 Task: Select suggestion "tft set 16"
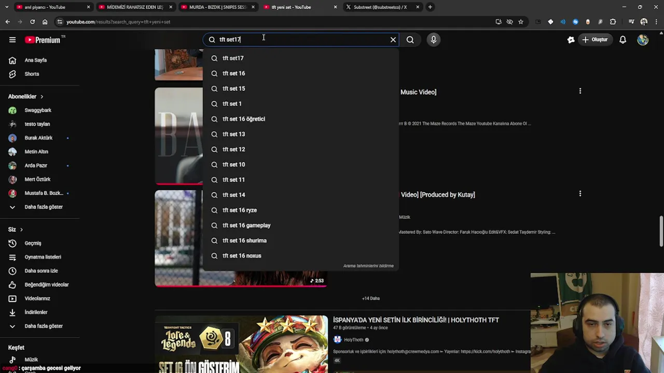coord(300,73)
